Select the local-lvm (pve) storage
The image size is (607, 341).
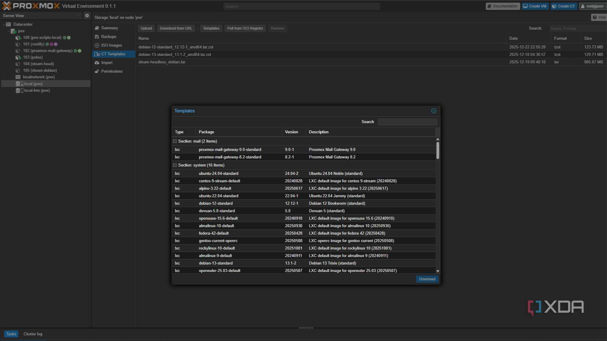coord(37,90)
